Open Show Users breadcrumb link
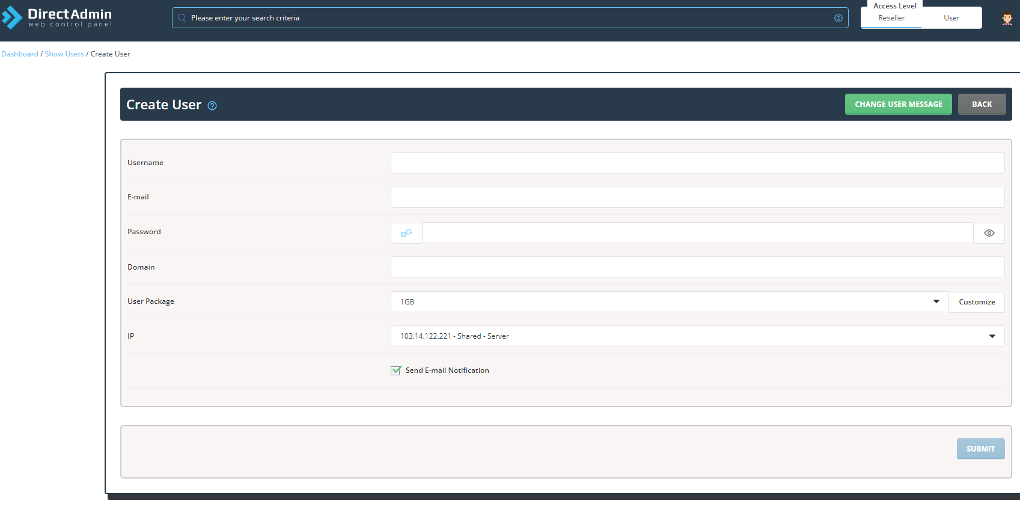The height and width of the screenshot is (517, 1020). point(64,54)
